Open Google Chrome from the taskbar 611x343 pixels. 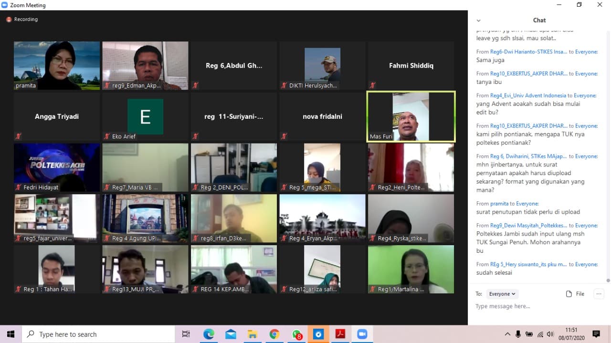click(x=274, y=334)
